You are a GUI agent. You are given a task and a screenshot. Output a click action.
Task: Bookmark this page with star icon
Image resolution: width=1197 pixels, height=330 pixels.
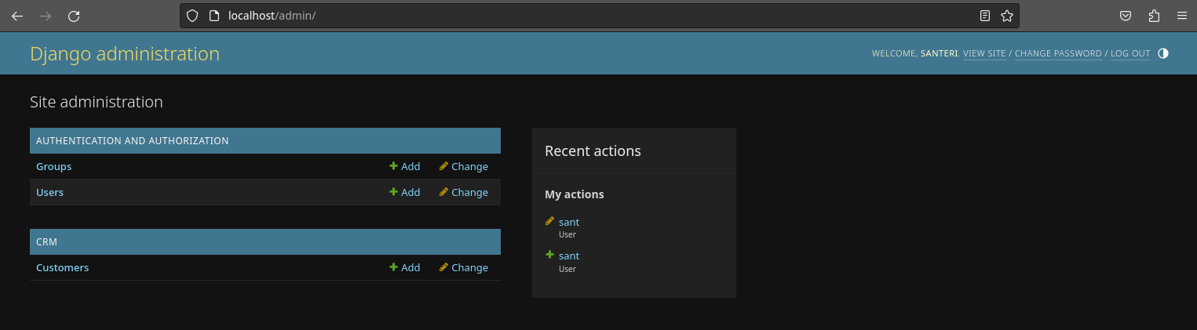pyautogui.click(x=1007, y=16)
